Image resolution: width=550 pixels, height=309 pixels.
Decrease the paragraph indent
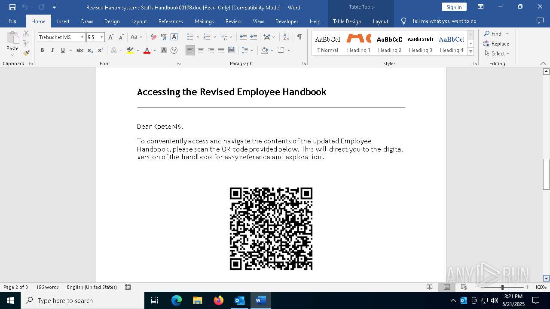(x=243, y=37)
